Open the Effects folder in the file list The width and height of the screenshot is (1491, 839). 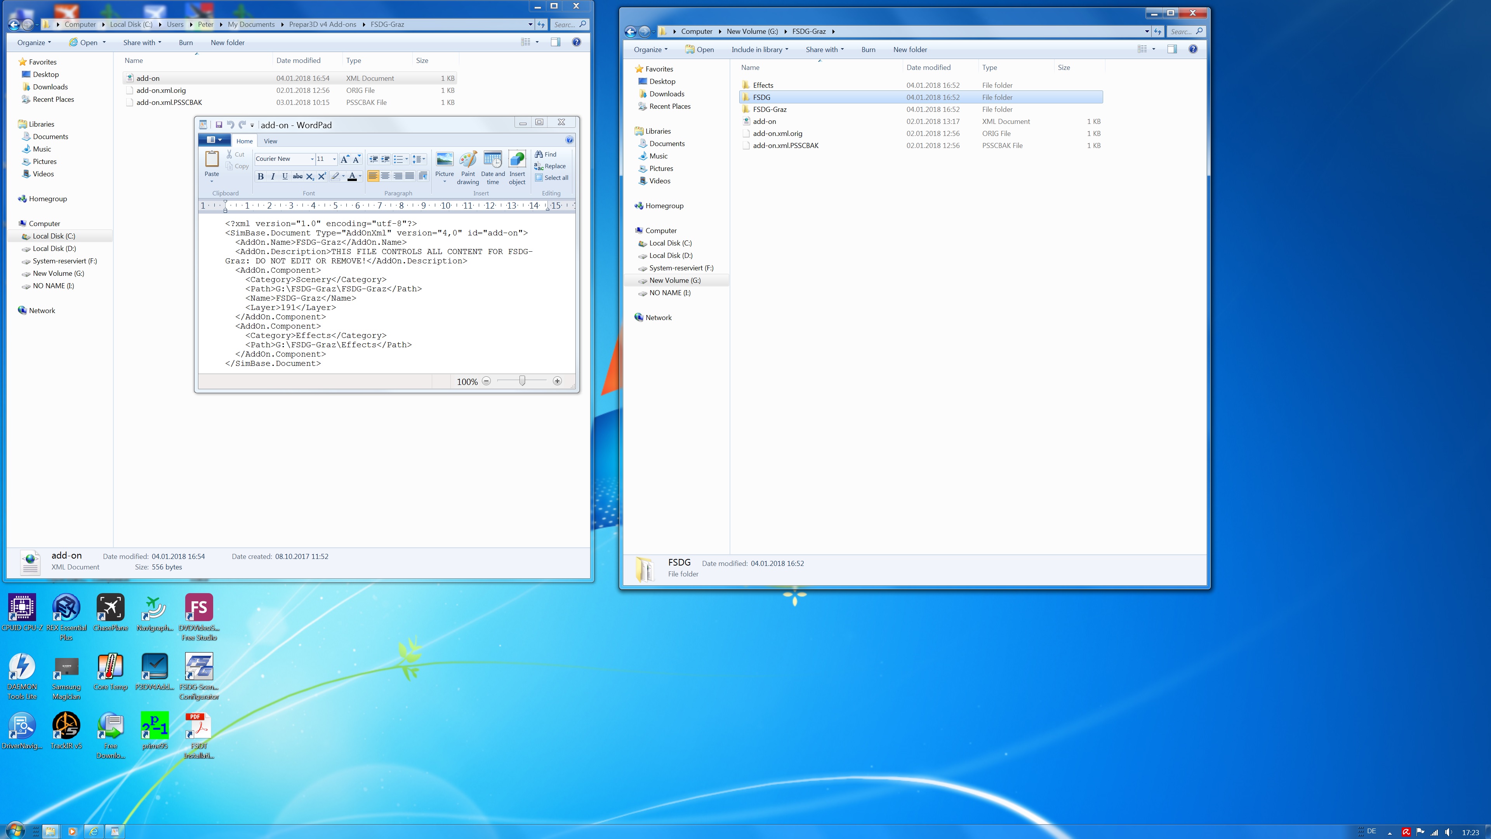click(763, 85)
